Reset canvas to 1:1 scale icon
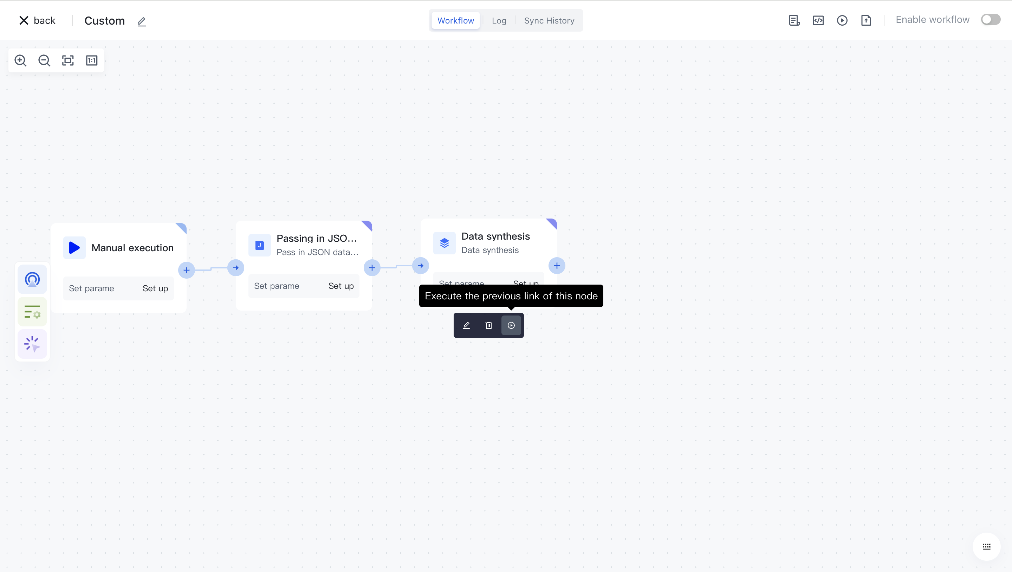 tap(91, 60)
